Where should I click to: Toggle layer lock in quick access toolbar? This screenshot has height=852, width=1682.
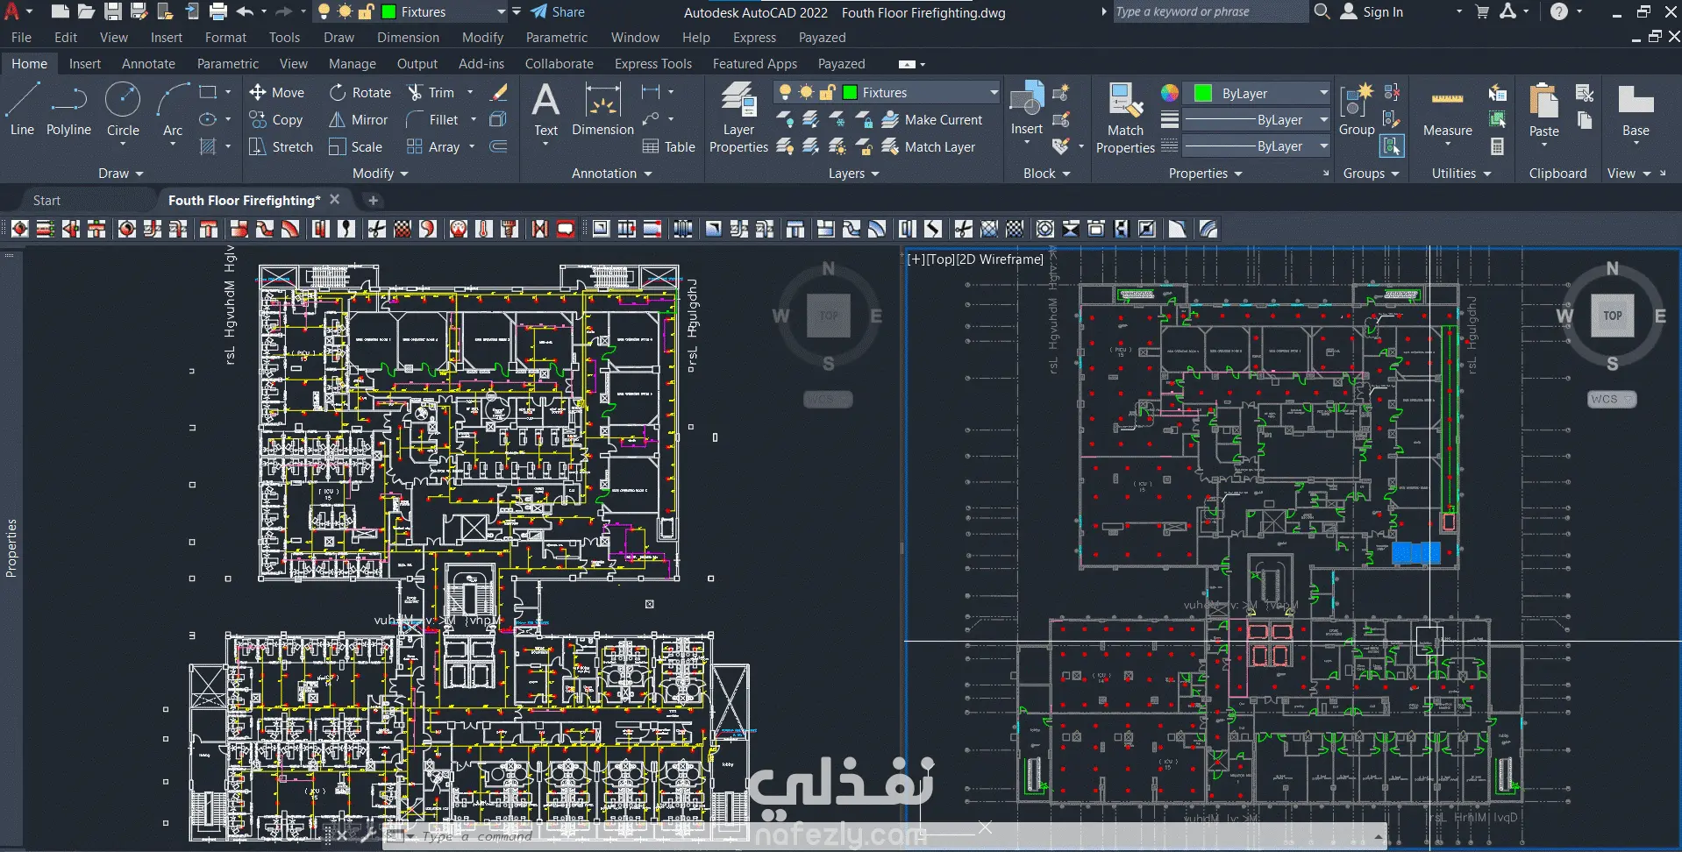366,11
